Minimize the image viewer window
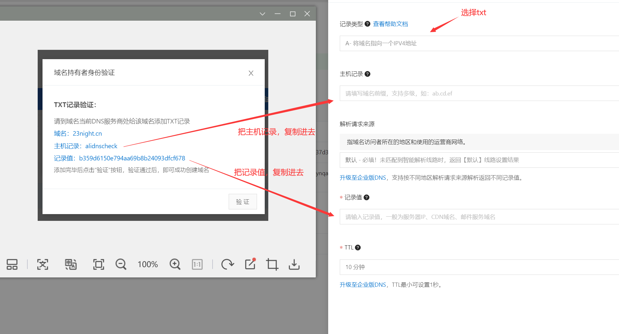The image size is (619, 334). coord(278,14)
